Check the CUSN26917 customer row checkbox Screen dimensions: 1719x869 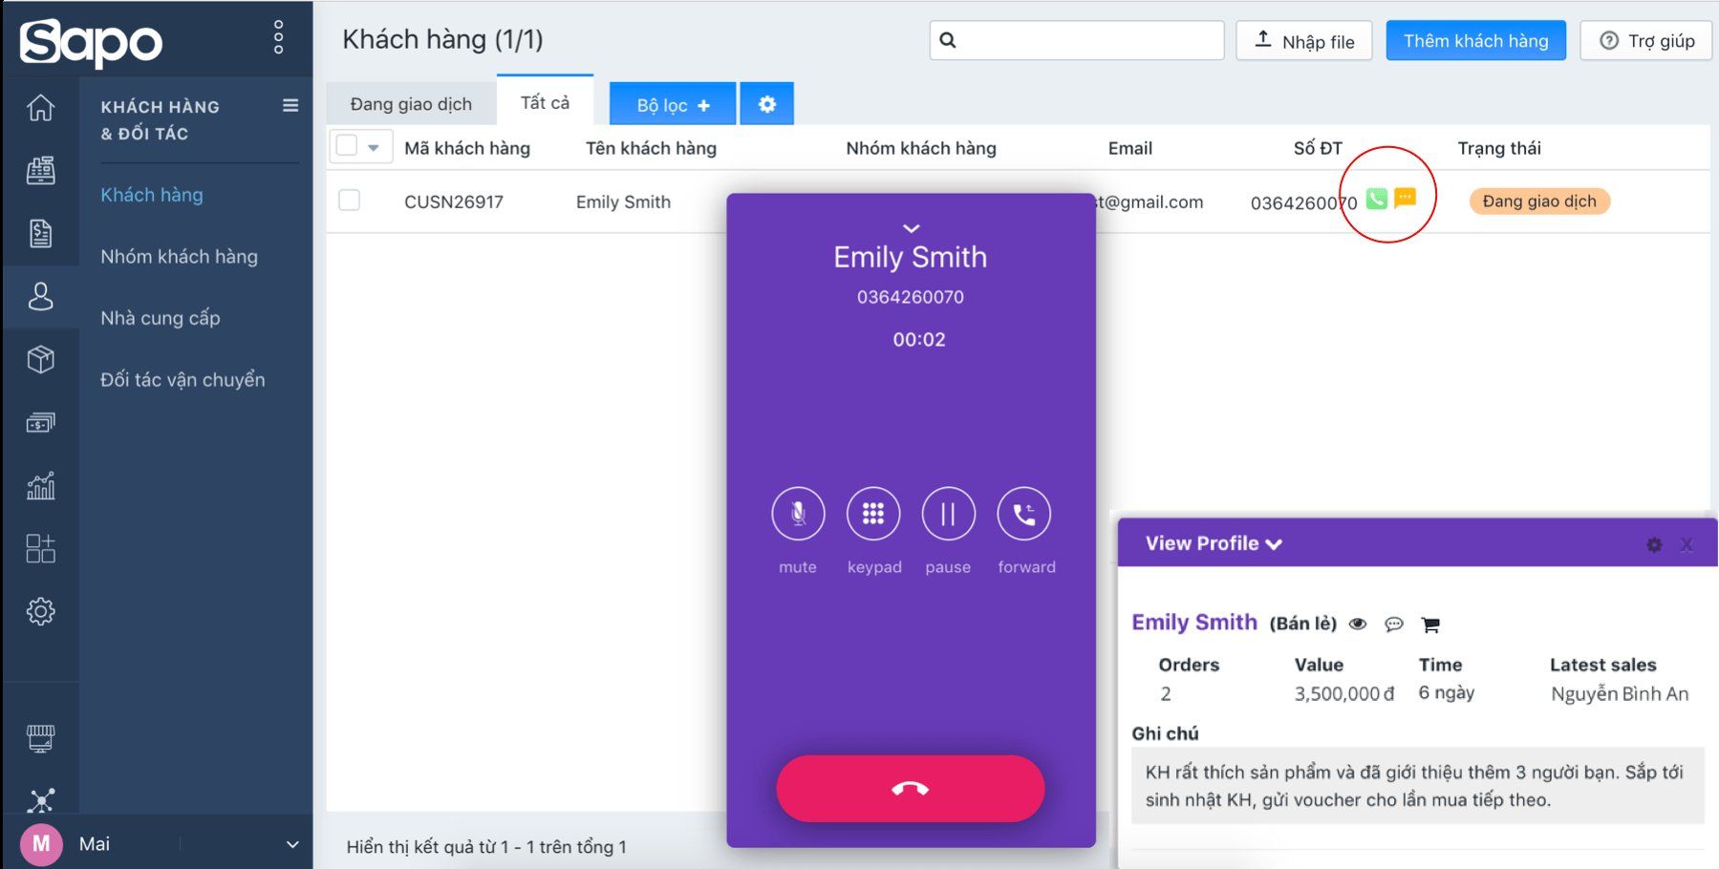pos(350,201)
